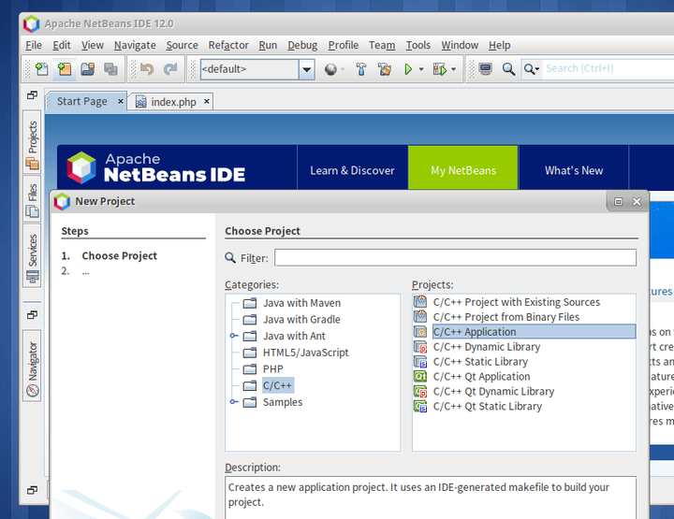The image size is (674, 519).
Task: Open Run Project options dropdown arrow
Action: pos(421,69)
